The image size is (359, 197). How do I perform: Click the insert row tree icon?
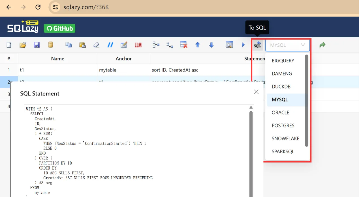[156, 45]
